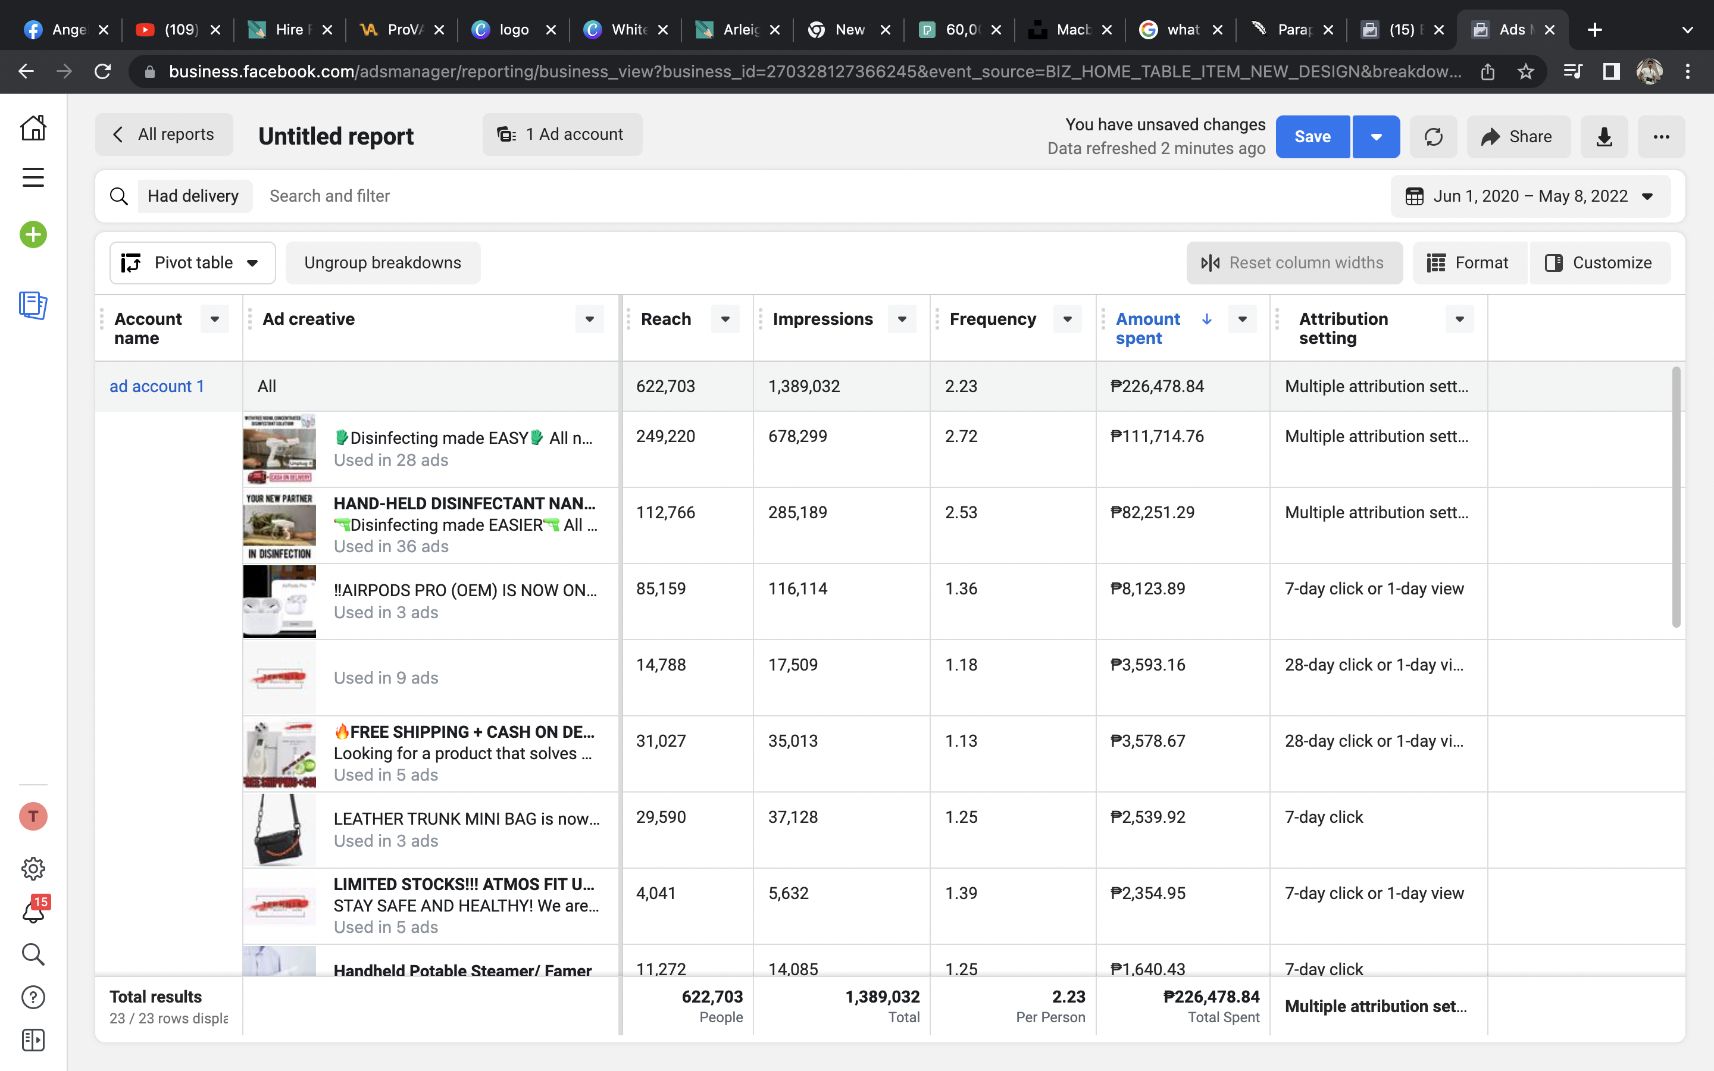Switch to the logo browser tab
This screenshot has width=1714, height=1071.
(514, 30)
